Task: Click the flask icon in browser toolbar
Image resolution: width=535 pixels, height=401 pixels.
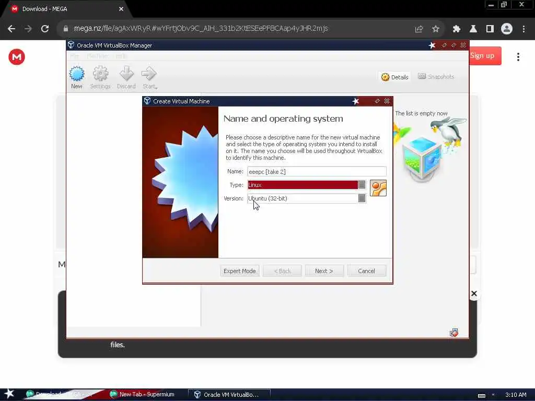Action: (x=473, y=29)
